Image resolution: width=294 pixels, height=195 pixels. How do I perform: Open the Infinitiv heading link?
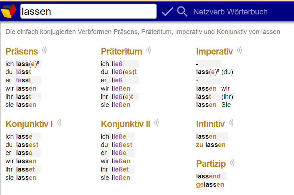coord(210,124)
